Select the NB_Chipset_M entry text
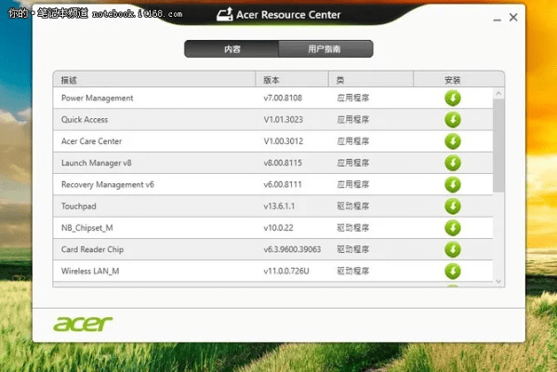This screenshot has width=557, height=372. 87,228
